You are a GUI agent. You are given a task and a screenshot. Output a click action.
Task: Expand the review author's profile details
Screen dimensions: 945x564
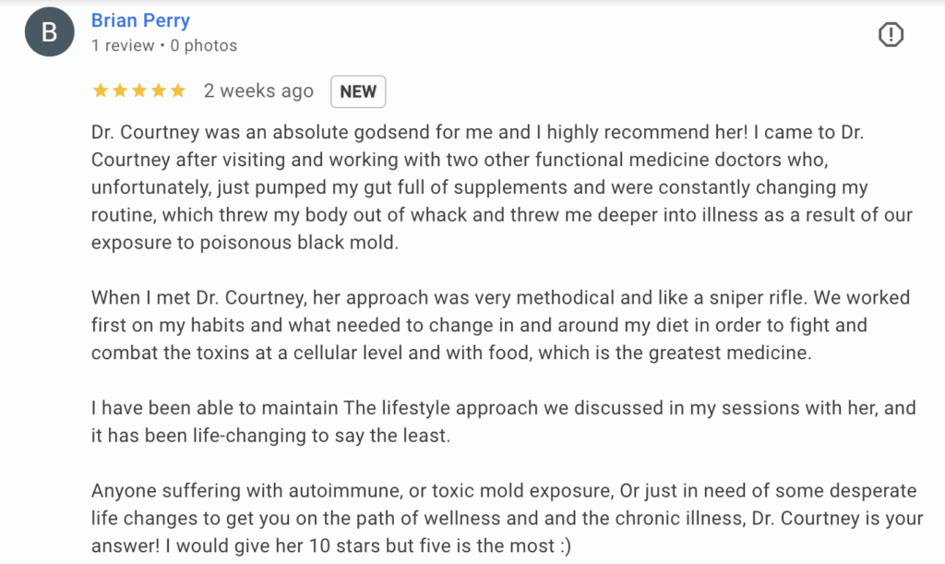click(x=140, y=19)
